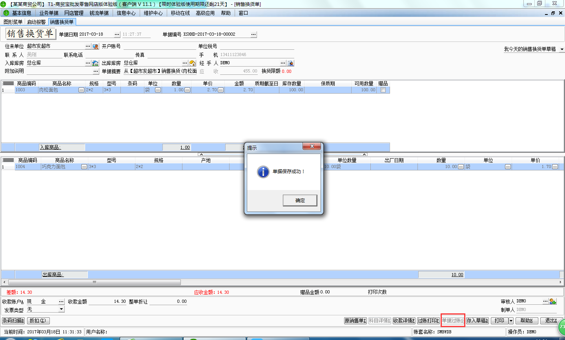Viewport: 565px width, 340px height.
Task: Open the 维护中心 menu
Action: tap(153, 13)
